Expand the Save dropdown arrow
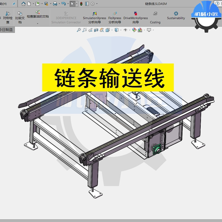The width and height of the screenshot is (222, 222). point(51,4)
